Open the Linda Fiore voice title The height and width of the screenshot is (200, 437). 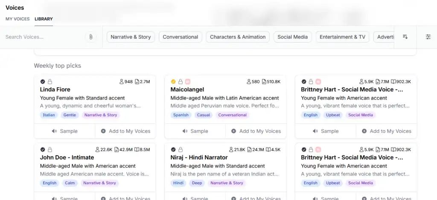(55, 89)
